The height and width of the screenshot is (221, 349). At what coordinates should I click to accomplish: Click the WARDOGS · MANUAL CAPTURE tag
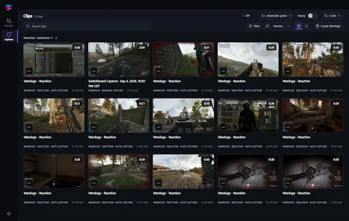tap(106, 91)
